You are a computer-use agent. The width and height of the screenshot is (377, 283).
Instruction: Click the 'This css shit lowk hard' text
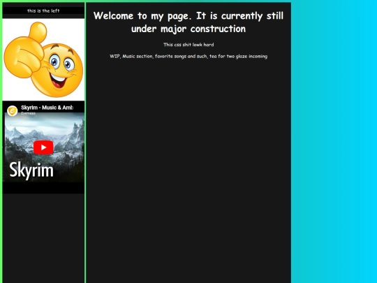[188, 45]
